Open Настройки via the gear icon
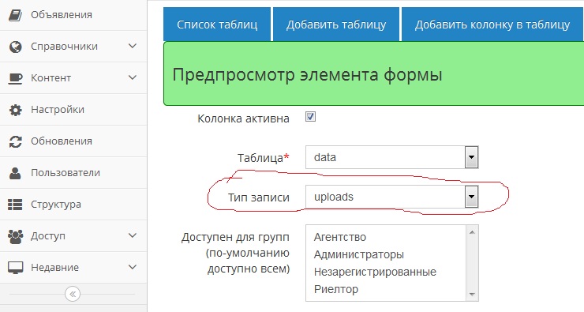Screen dimensions: 584x312 (x=15, y=110)
